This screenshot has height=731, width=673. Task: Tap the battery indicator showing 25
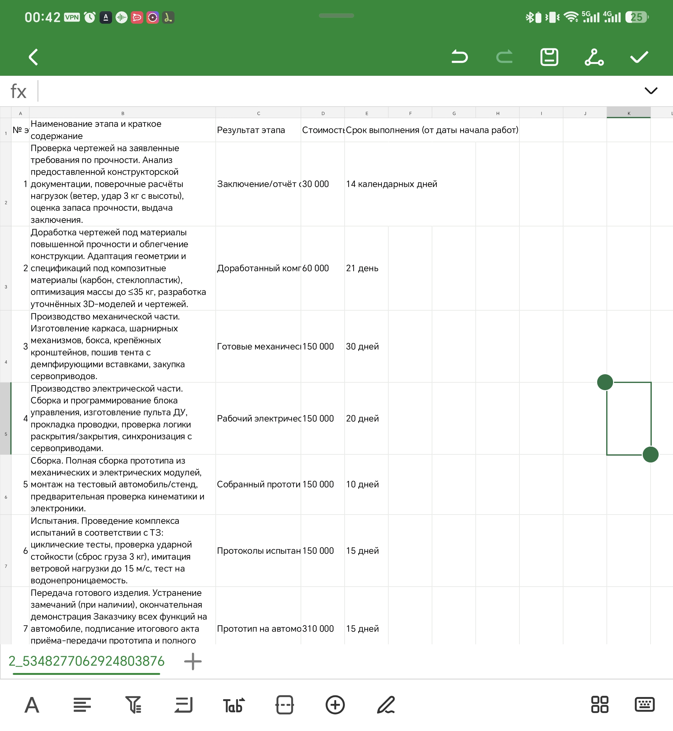coord(636,17)
